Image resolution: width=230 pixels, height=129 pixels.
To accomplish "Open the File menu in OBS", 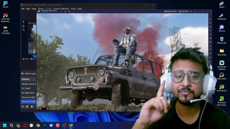I will (23, 9).
